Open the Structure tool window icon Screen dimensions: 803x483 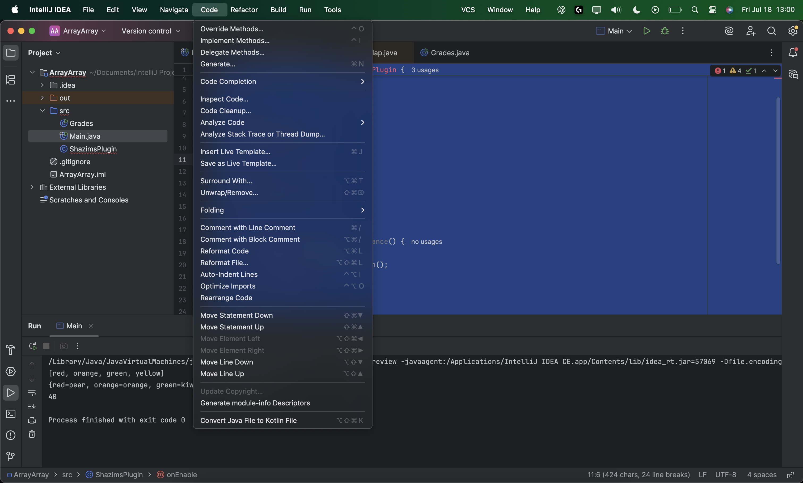[x=11, y=80]
